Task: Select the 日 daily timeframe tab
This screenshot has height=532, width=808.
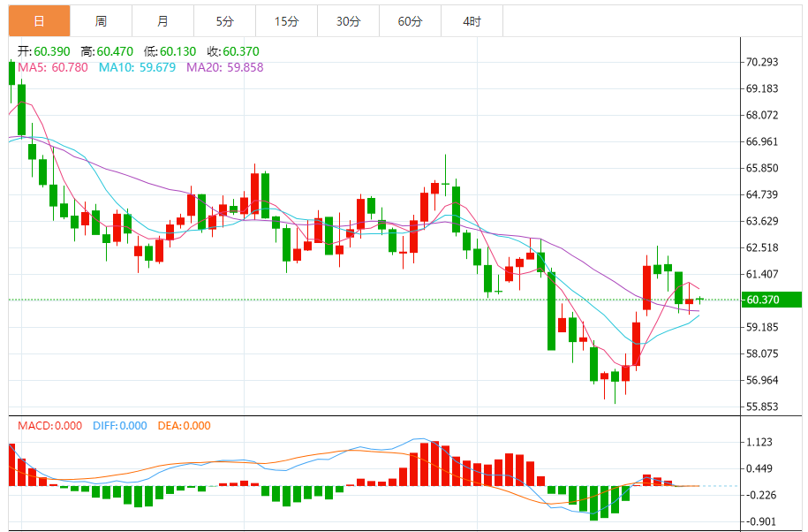Action: tap(39, 21)
